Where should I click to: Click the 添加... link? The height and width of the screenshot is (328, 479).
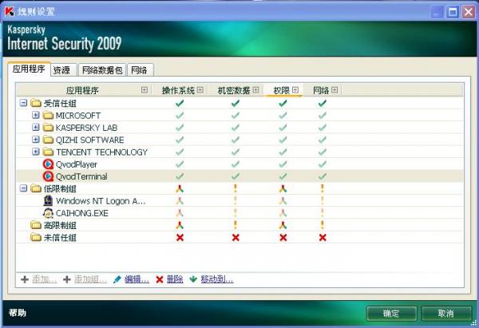pos(45,279)
